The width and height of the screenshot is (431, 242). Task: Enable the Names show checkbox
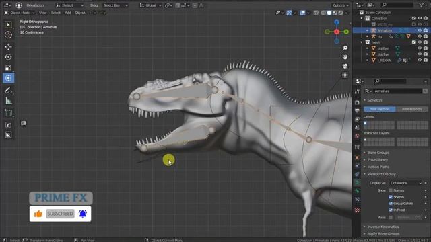[391, 190]
